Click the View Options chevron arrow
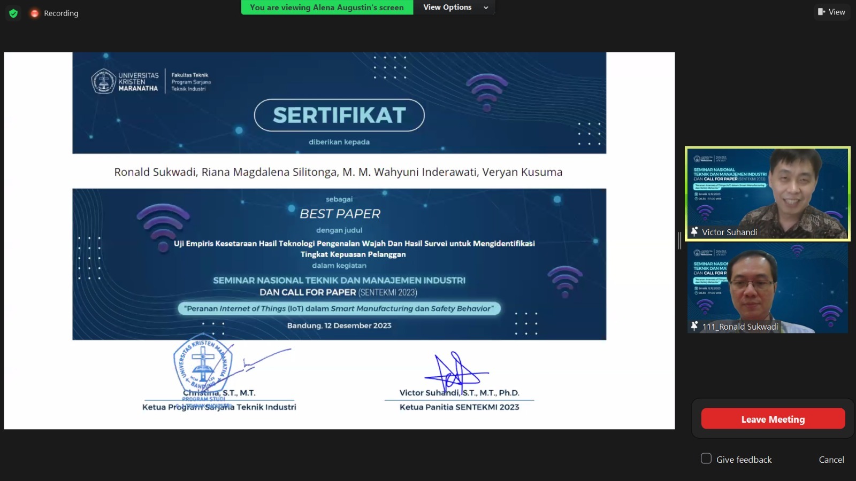 click(x=486, y=7)
